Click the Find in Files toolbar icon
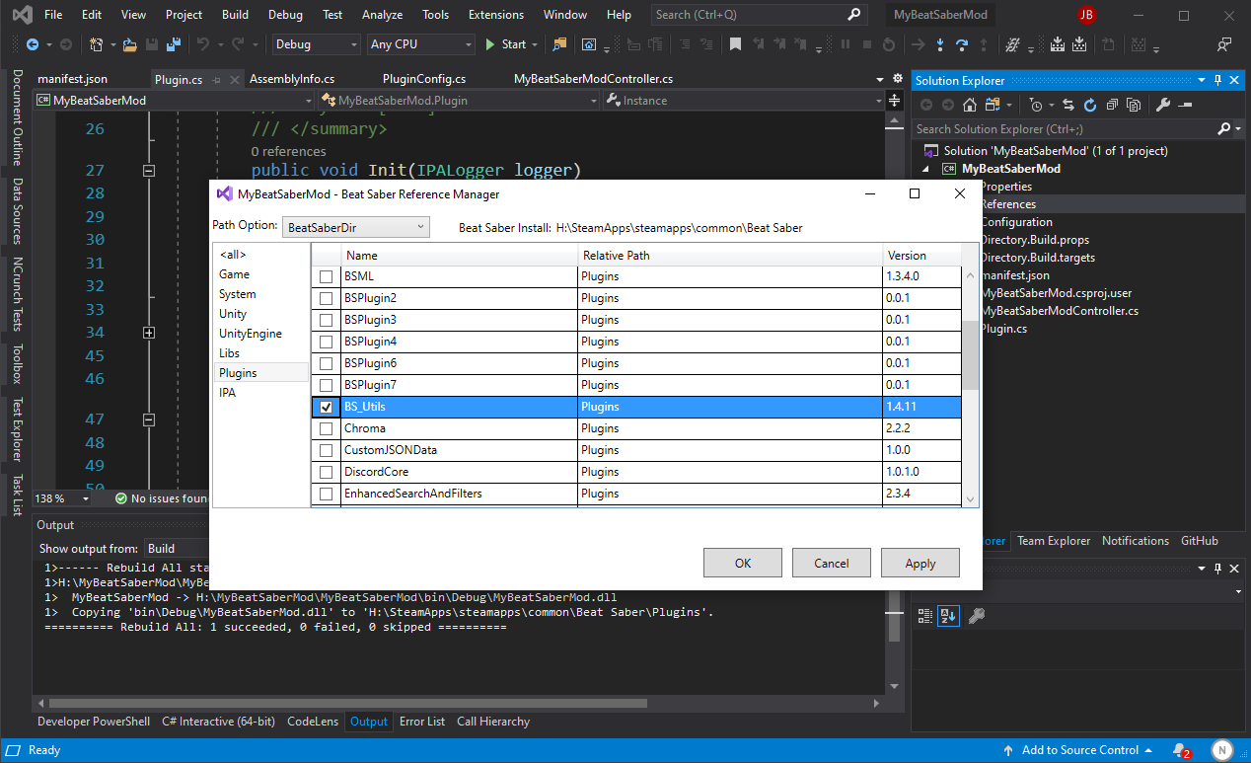Image resolution: width=1251 pixels, height=763 pixels. (x=560, y=44)
